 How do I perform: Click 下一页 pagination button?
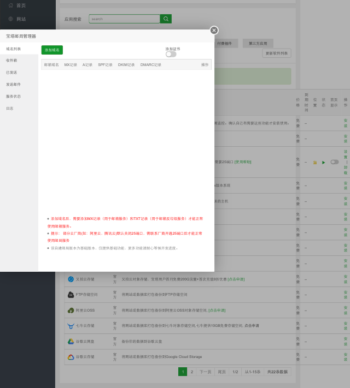click(206, 372)
